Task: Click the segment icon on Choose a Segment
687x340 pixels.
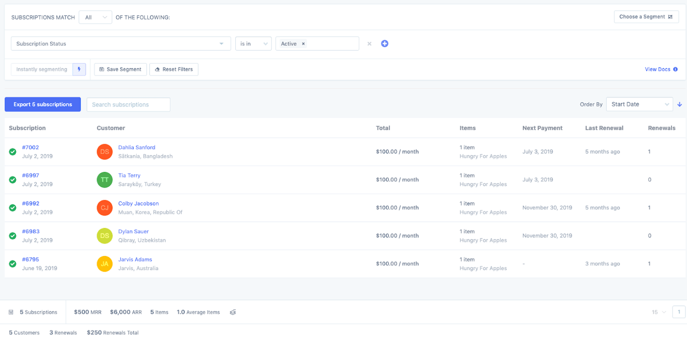Action: click(671, 16)
